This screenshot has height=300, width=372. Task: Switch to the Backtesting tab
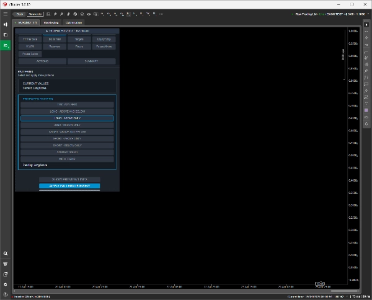(51, 22)
